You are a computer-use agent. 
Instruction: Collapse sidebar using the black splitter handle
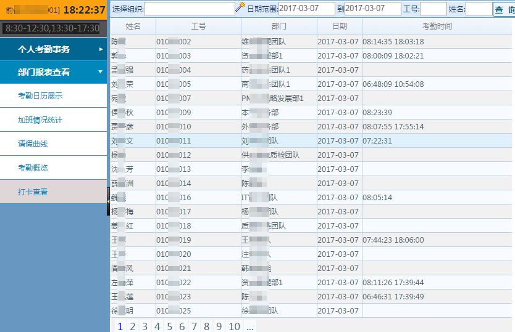point(108,201)
